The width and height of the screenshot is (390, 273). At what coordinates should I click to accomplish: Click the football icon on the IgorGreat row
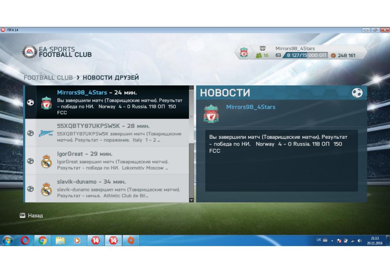(30, 161)
